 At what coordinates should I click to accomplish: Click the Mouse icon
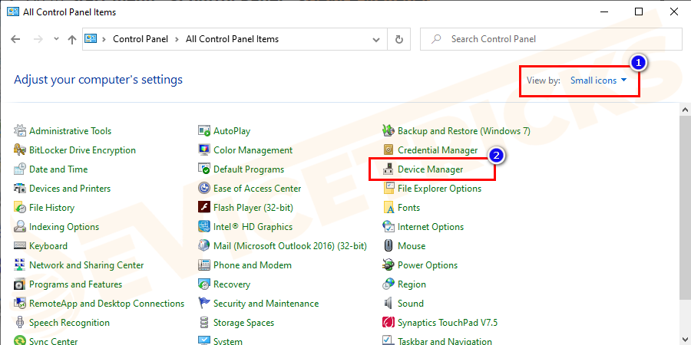[x=388, y=245]
